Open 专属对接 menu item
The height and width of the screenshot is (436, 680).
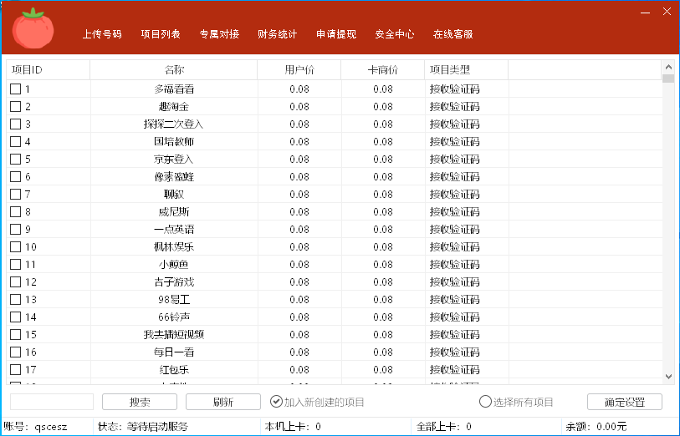[x=219, y=34]
